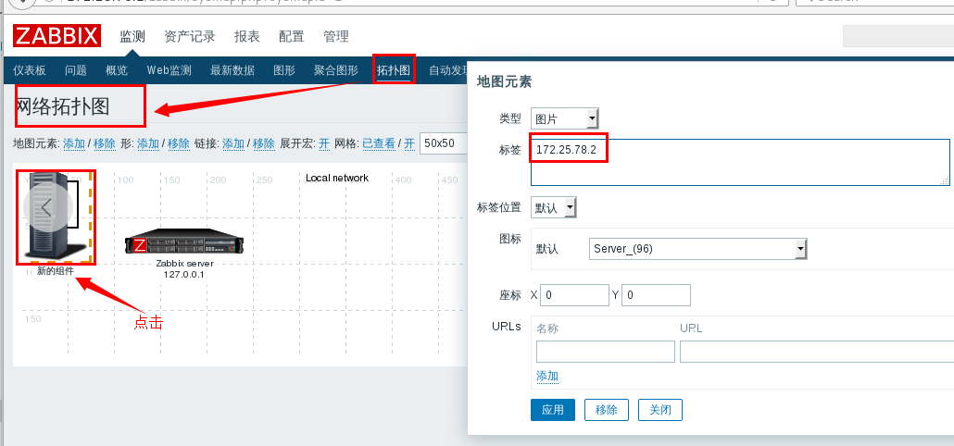The width and height of the screenshot is (954, 446).
Task: Click the Zabbix server label text
Action: point(184,264)
